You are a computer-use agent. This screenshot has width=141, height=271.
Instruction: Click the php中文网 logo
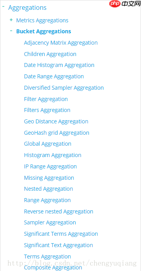click(x=125, y=4)
